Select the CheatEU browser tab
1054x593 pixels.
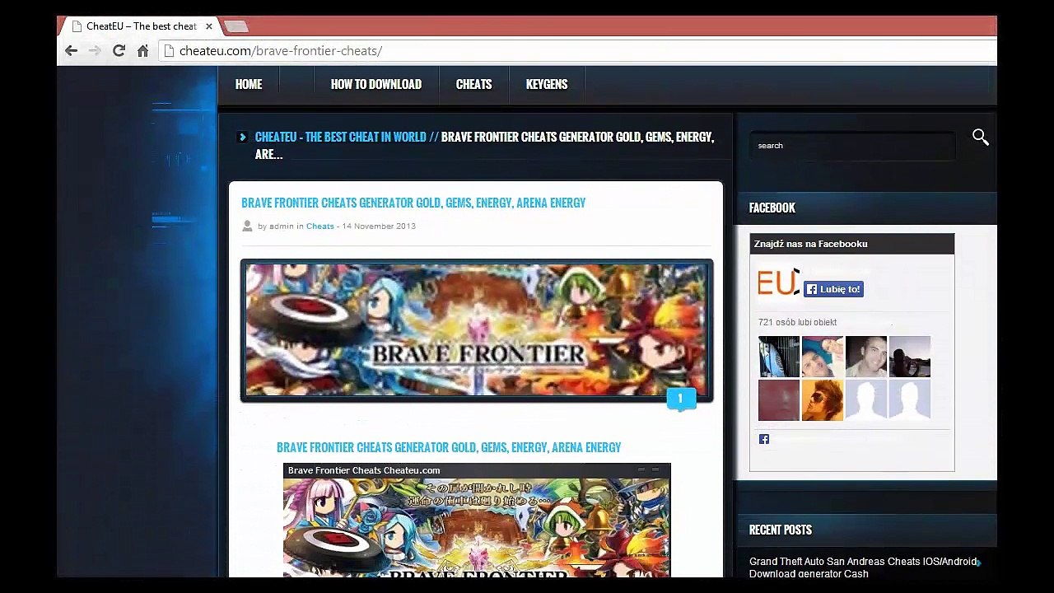tap(142, 26)
